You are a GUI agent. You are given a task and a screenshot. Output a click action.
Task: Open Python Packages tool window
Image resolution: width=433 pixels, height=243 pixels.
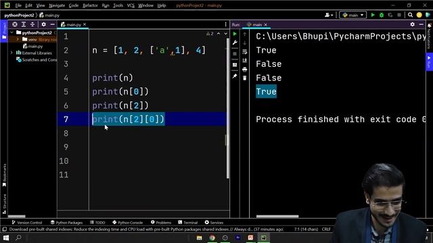pyautogui.click(x=66, y=222)
